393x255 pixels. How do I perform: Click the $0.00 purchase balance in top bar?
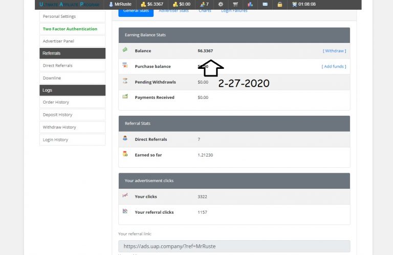pos(182,4)
